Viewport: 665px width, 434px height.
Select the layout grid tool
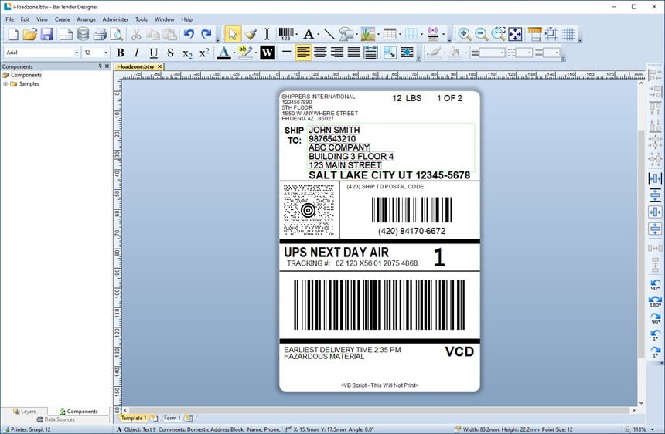[411, 34]
